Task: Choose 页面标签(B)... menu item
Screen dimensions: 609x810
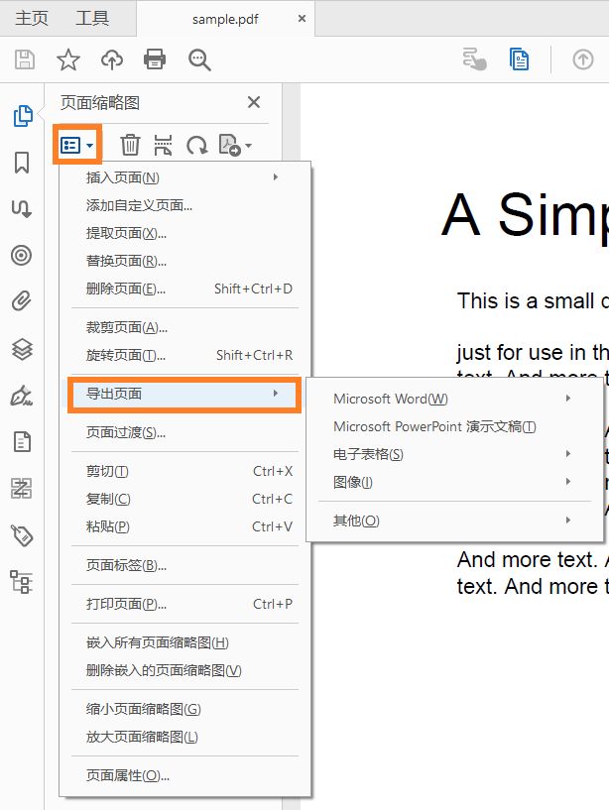Action: click(184, 566)
